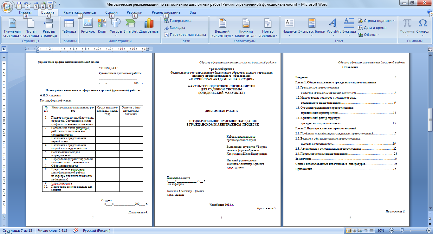Open Word help question mark icon

coord(429,12)
